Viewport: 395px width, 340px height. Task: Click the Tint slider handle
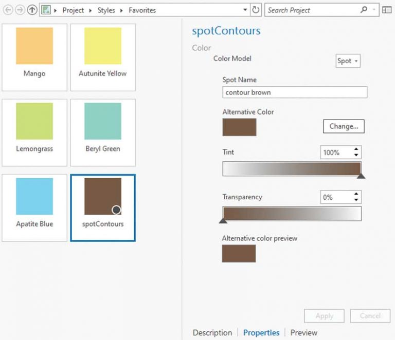(361, 176)
